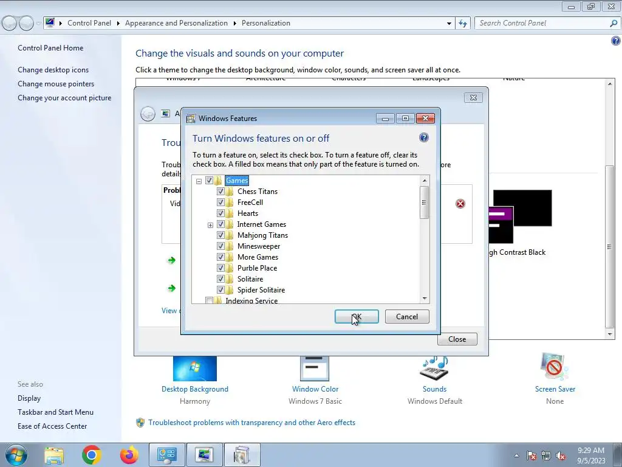Click the network tray icon
Screen dimensions: 622x467
click(x=546, y=456)
